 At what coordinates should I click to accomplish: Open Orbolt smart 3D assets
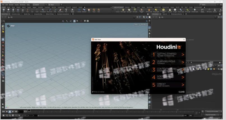(168, 85)
